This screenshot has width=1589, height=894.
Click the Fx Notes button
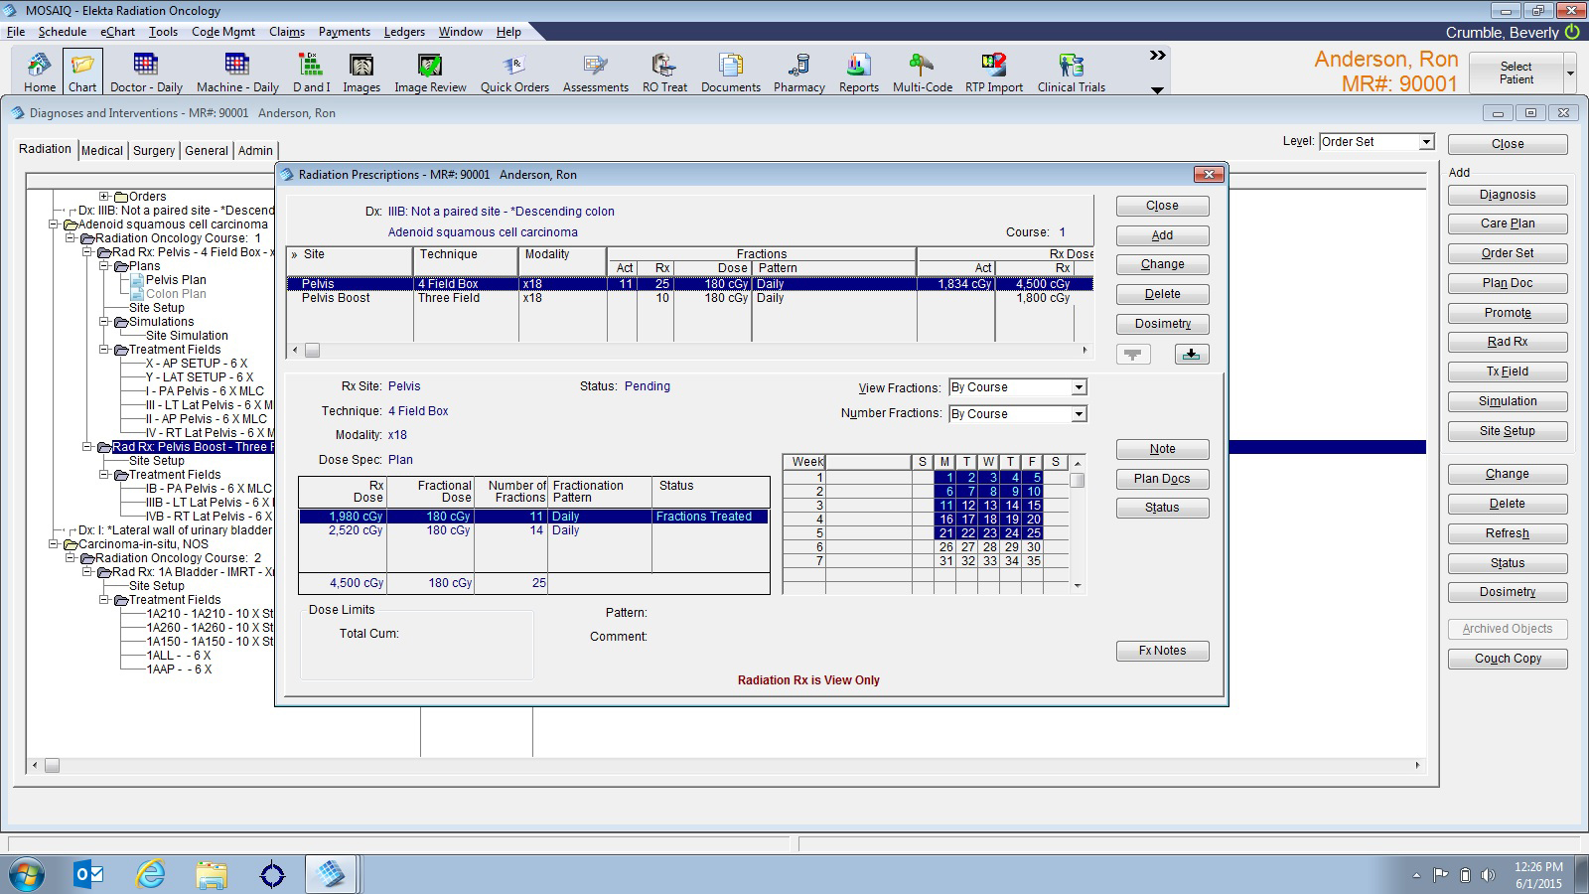(1162, 651)
